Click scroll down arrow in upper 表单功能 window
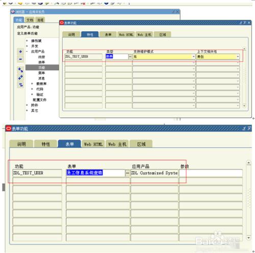 [244, 106]
